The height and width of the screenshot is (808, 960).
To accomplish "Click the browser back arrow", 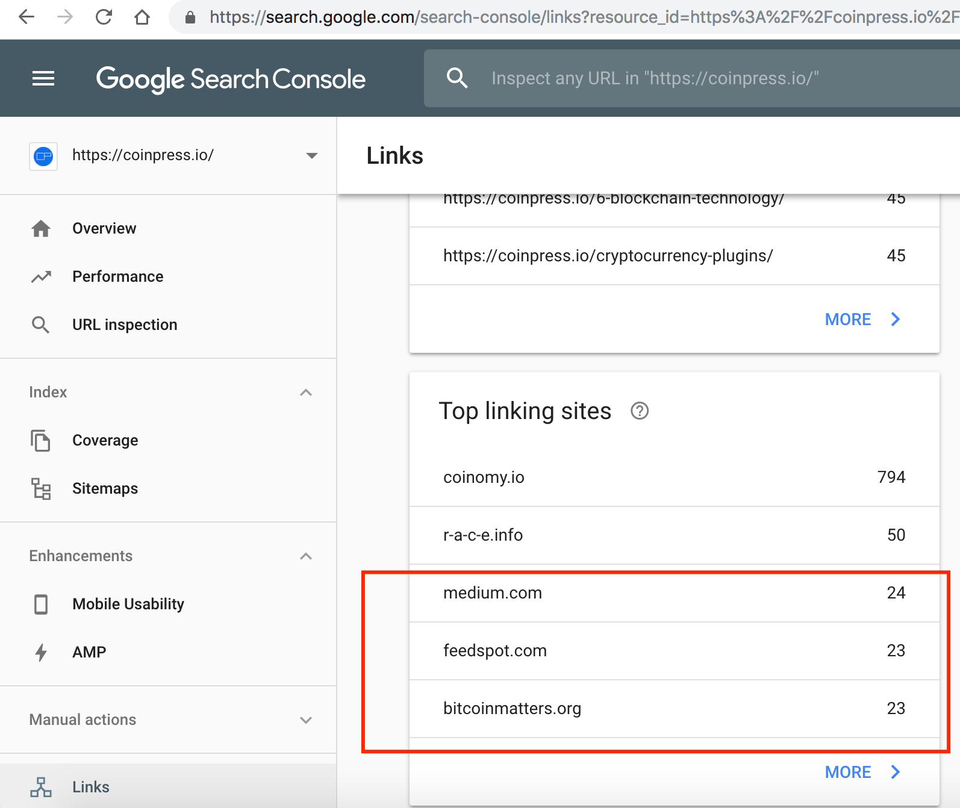I will [x=26, y=17].
